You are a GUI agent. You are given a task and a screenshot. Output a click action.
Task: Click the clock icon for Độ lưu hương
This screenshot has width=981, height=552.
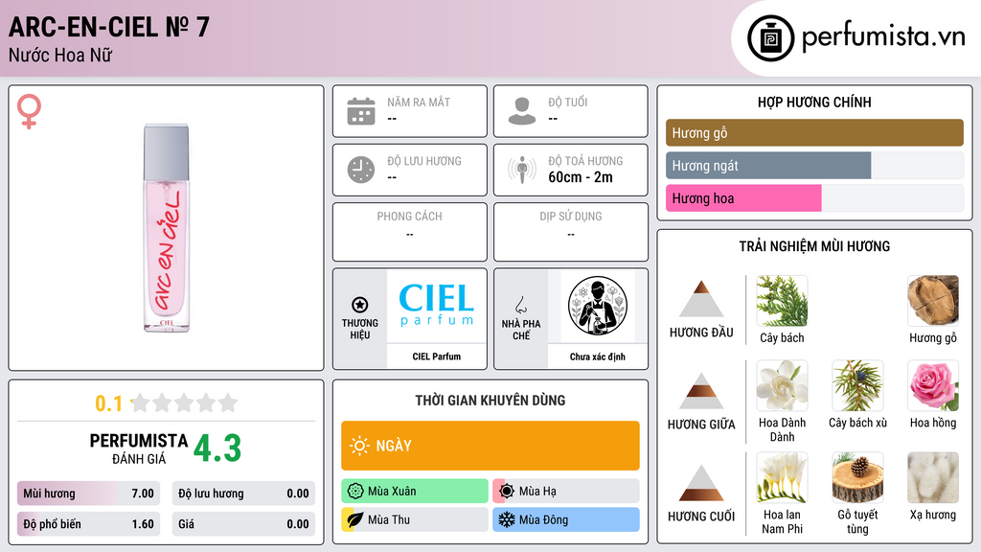tap(361, 170)
